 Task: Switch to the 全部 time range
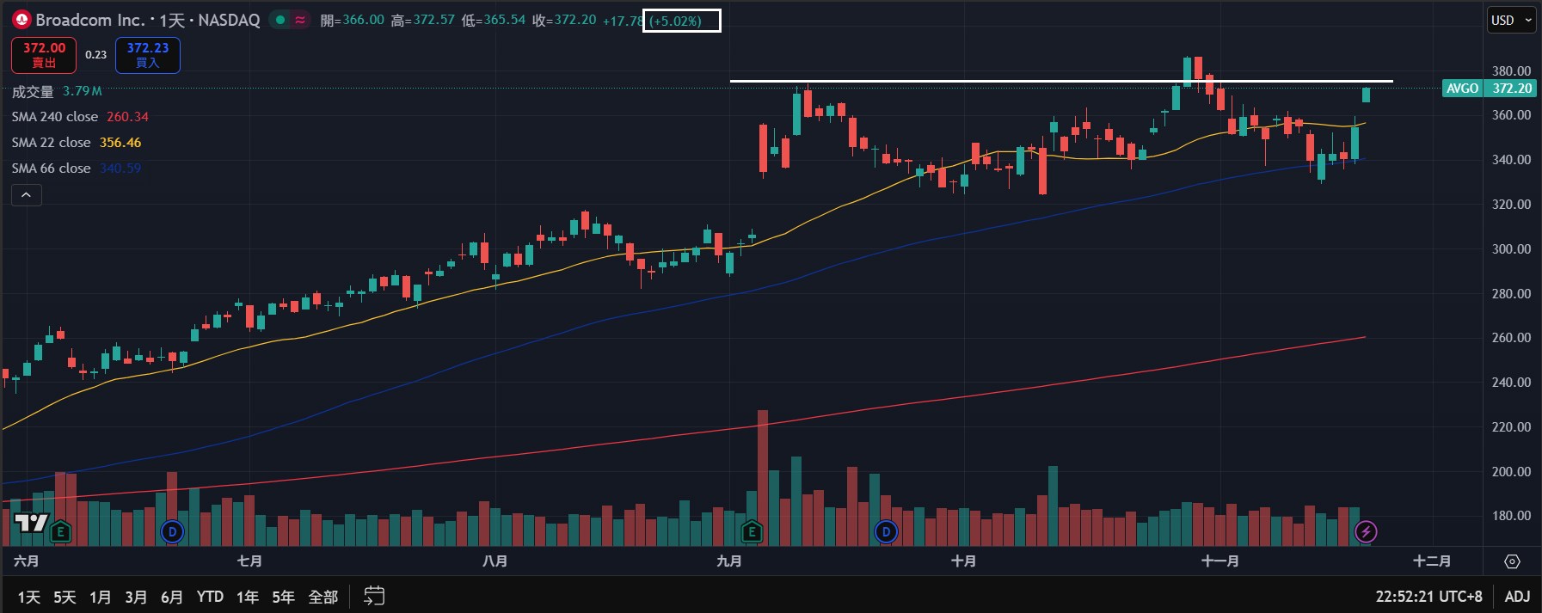click(x=323, y=596)
